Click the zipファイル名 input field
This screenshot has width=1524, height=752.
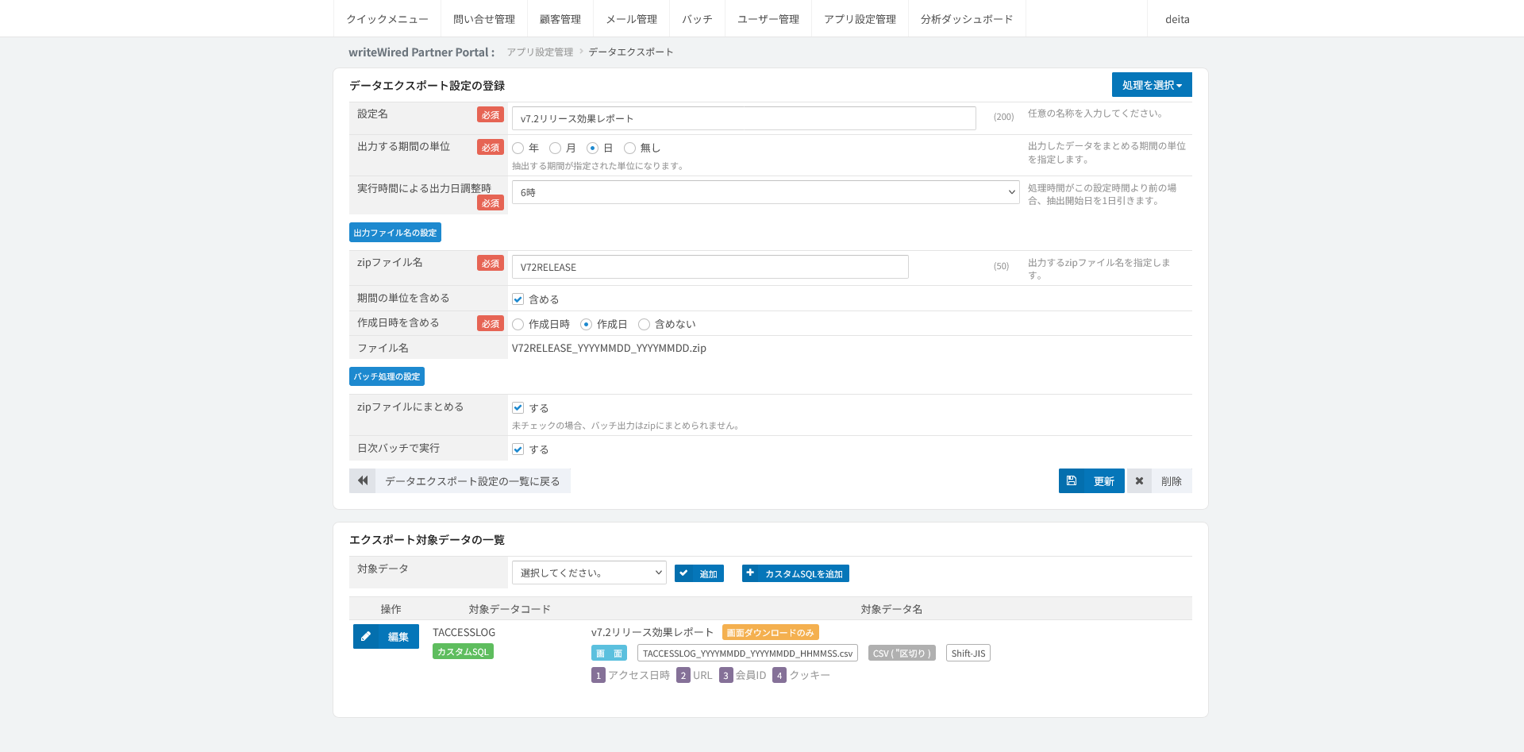[710, 267]
